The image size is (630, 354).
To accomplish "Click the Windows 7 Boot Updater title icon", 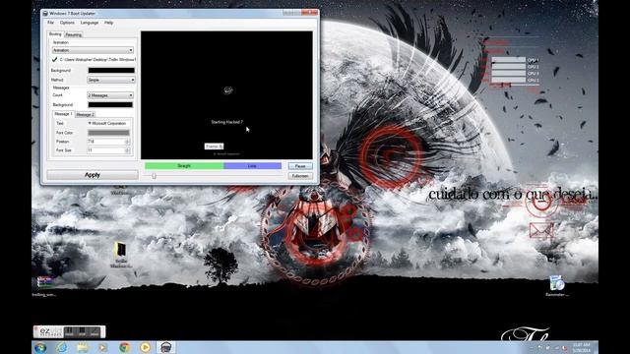I will click(45, 13).
